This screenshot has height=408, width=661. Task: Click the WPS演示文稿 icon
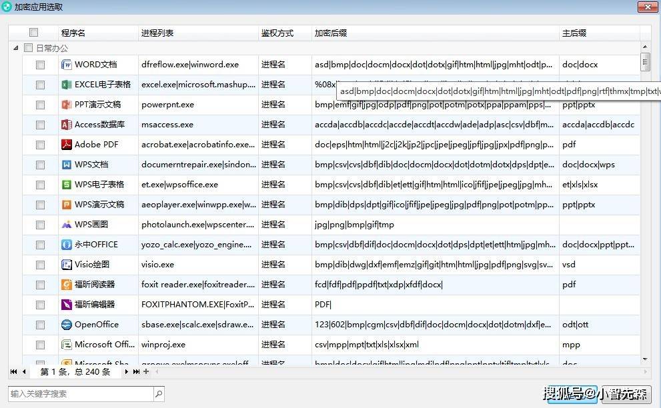coord(66,205)
